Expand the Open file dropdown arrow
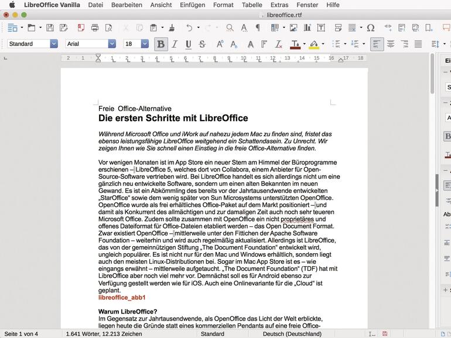 tap(40, 27)
